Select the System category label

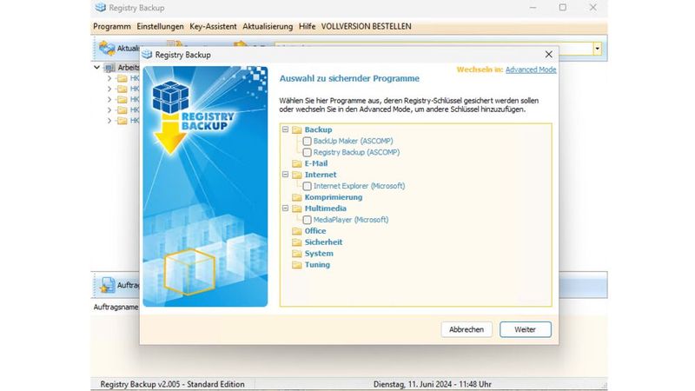(x=319, y=254)
